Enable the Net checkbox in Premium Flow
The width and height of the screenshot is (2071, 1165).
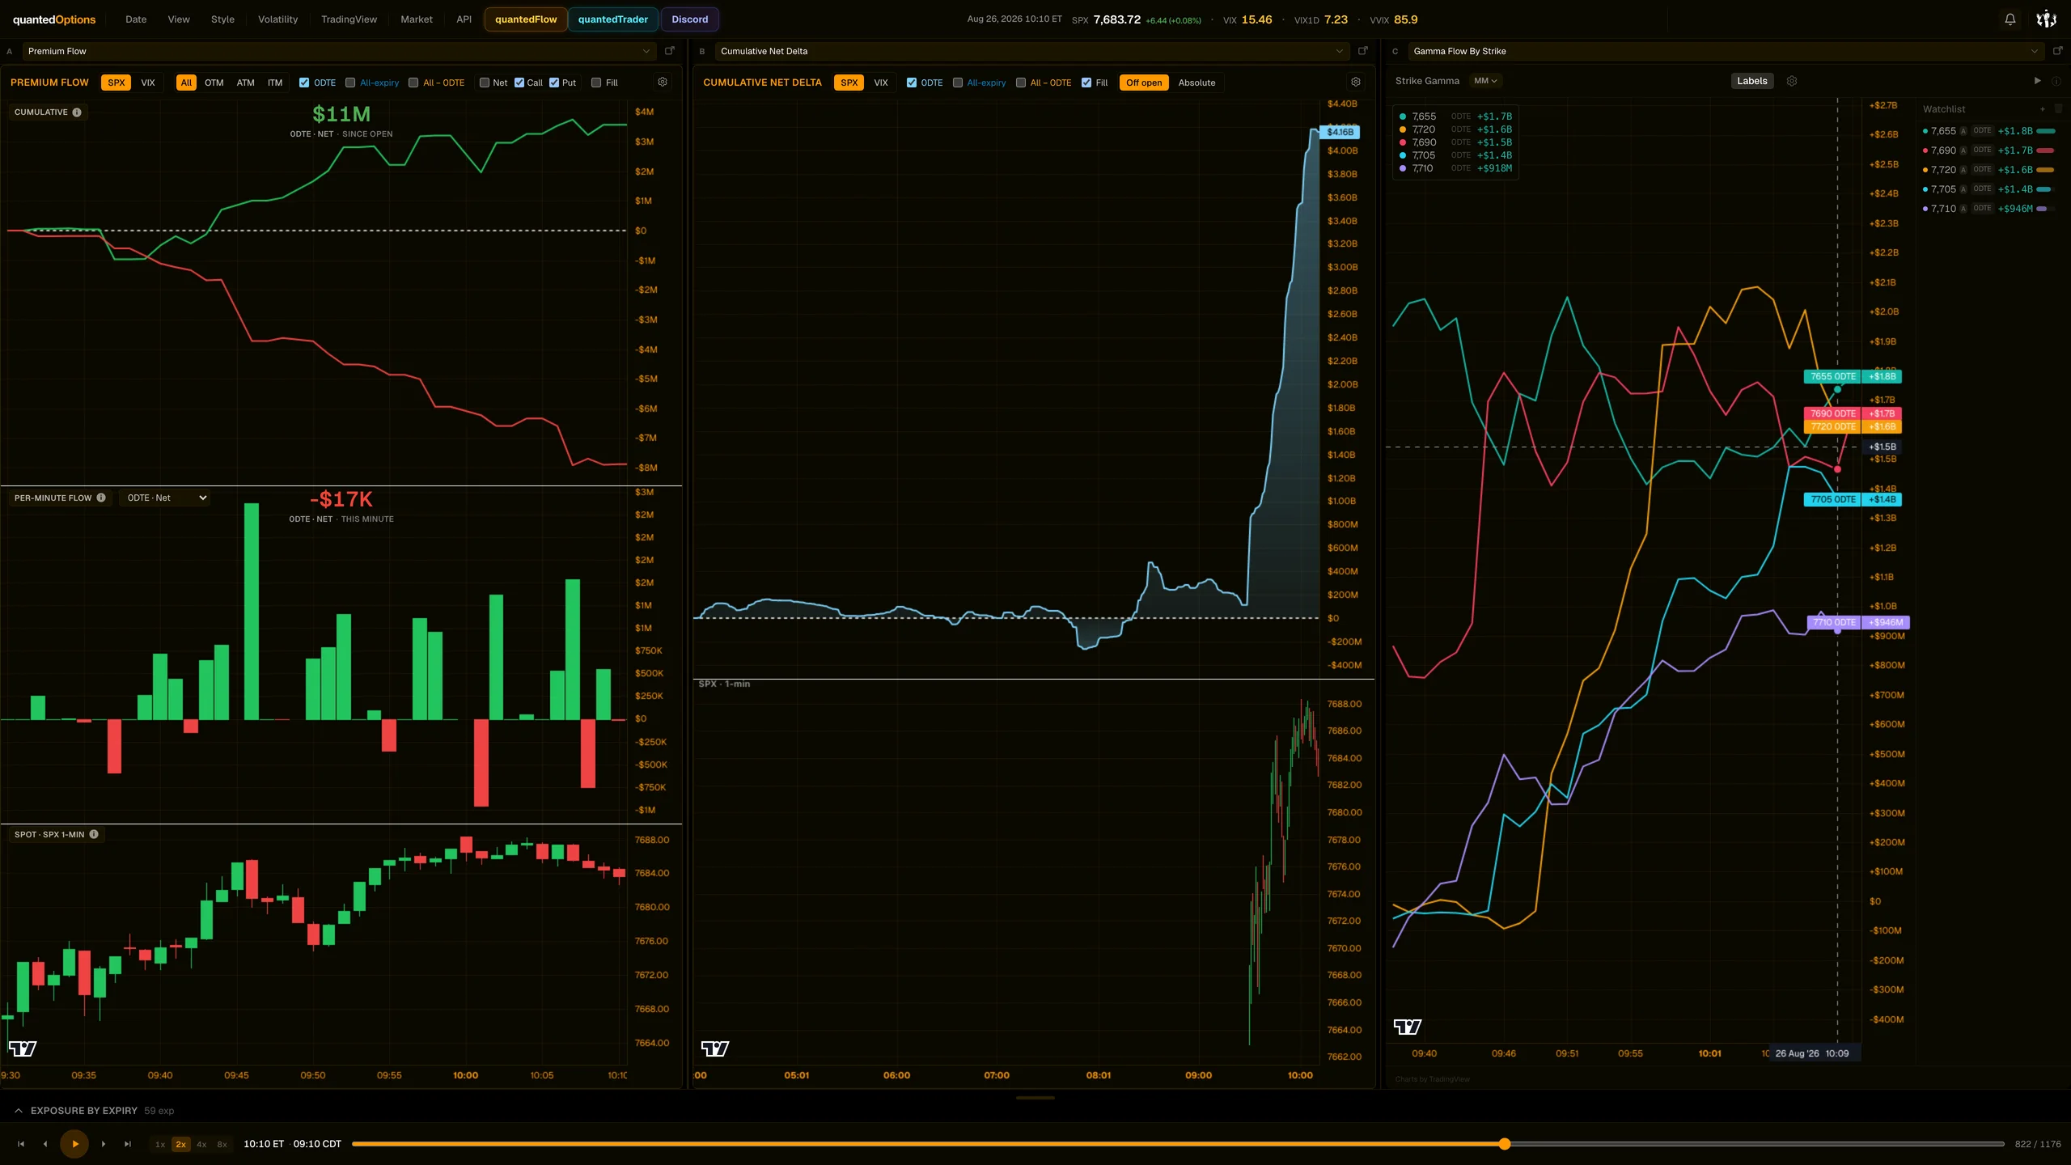click(x=485, y=83)
